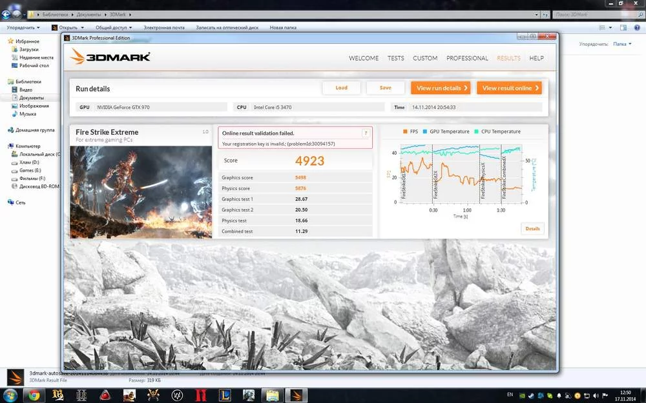Screen dimensions: 646x403
Task: Open Общий доступ dropdown in Explorer
Action: [x=114, y=28]
